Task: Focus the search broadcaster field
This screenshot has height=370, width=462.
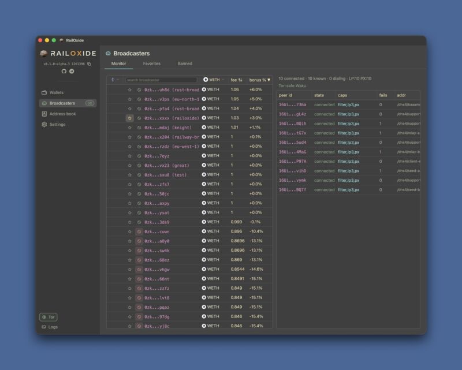Action: click(x=161, y=80)
